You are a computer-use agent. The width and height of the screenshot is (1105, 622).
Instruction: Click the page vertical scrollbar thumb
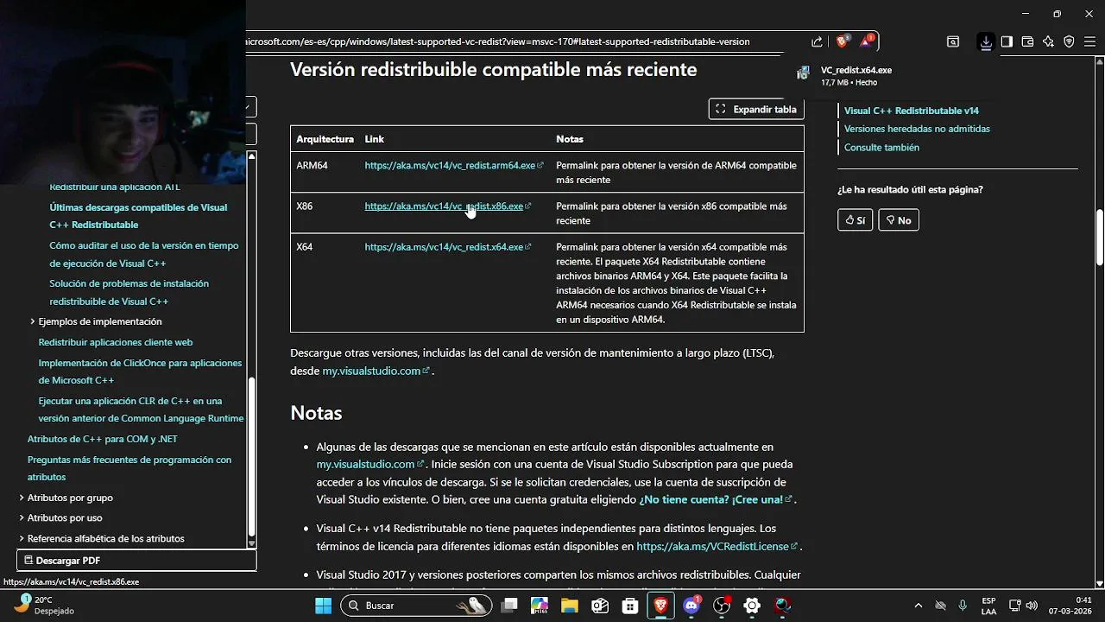pos(1099,238)
